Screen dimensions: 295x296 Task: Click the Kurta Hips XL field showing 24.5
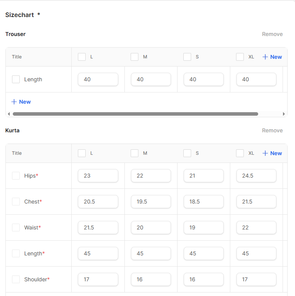[x=256, y=176]
